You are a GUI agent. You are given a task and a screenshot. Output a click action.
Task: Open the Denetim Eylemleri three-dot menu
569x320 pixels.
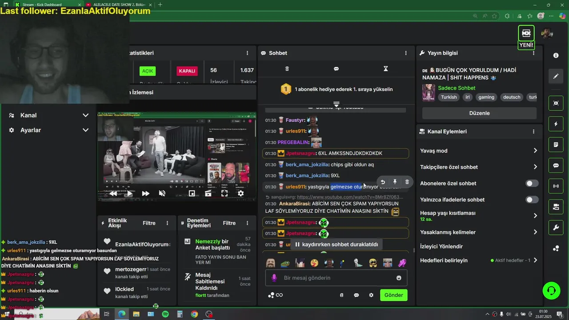(248, 223)
